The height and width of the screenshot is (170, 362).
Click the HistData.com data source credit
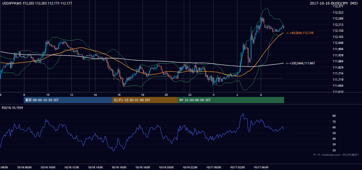click(x=336, y=155)
